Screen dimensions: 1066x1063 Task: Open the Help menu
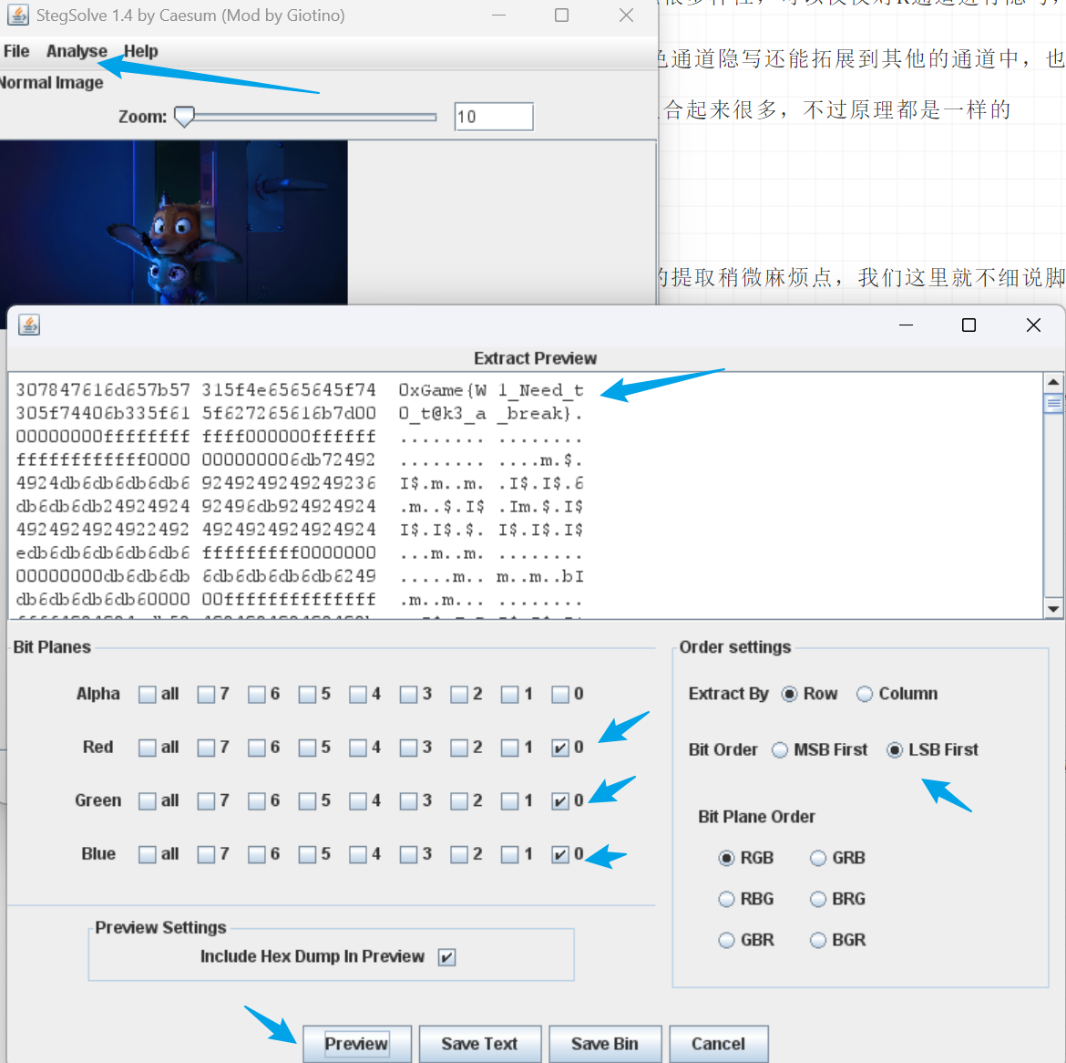pyautogui.click(x=140, y=51)
